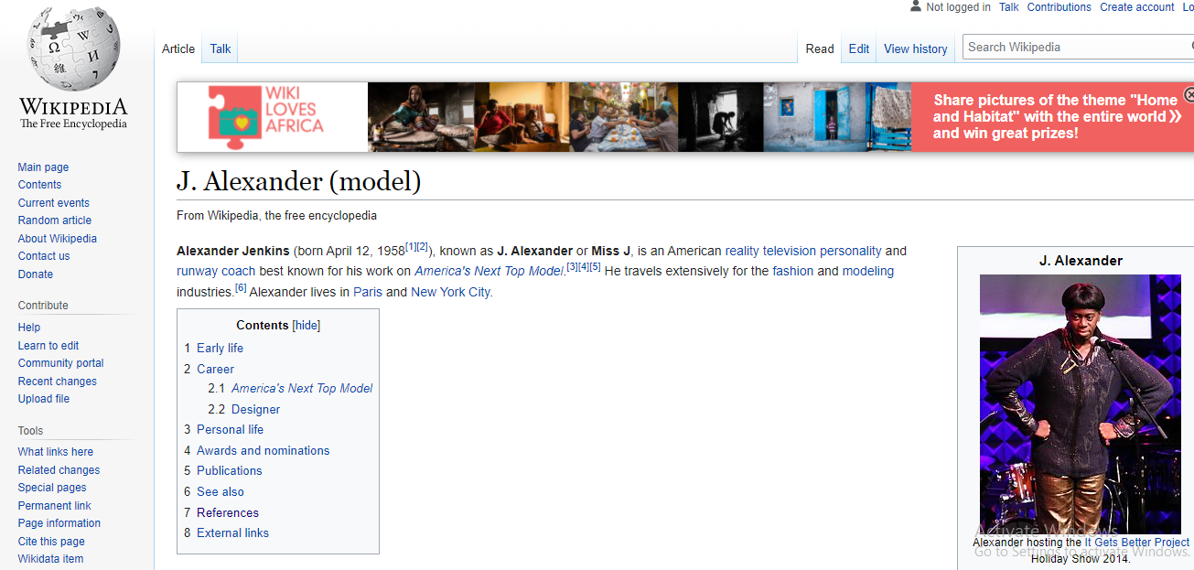Jump to Designer subsection
The width and height of the screenshot is (1194, 570).
click(x=255, y=410)
